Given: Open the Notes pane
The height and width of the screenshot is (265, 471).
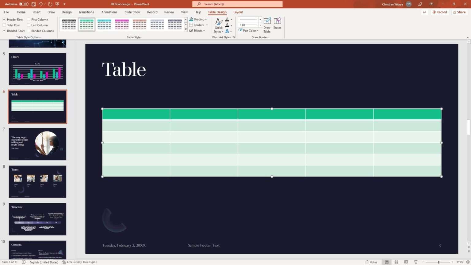Looking at the screenshot, I should pyautogui.click(x=371, y=262).
